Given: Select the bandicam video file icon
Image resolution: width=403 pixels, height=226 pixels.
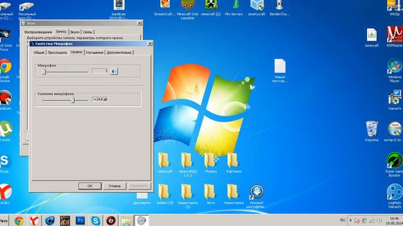Looking at the screenshot, I should pos(119,10).
